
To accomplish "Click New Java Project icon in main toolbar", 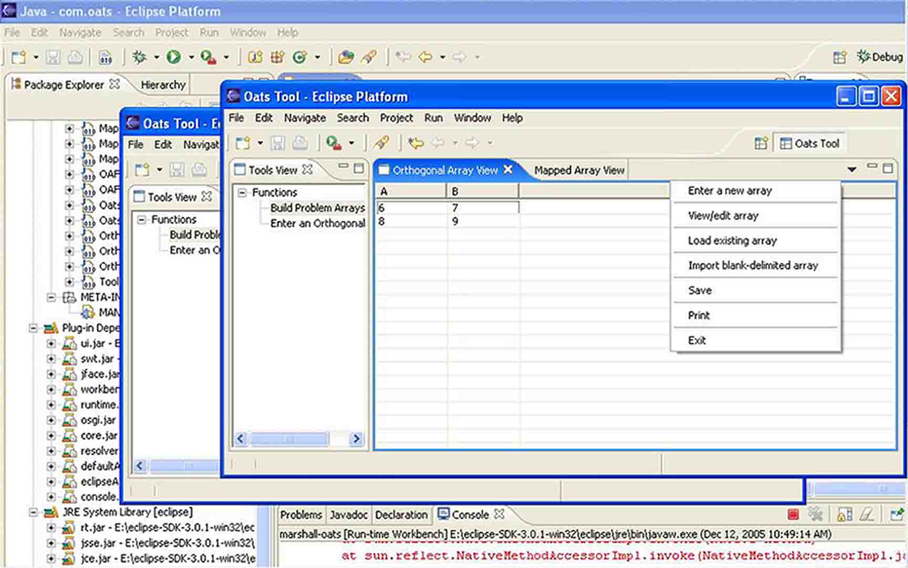I will pyautogui.click(x=255, y=57).
